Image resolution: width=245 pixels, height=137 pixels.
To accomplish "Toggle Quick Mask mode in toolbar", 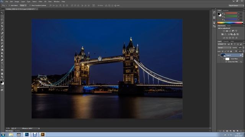I will [x=2, y=87].
